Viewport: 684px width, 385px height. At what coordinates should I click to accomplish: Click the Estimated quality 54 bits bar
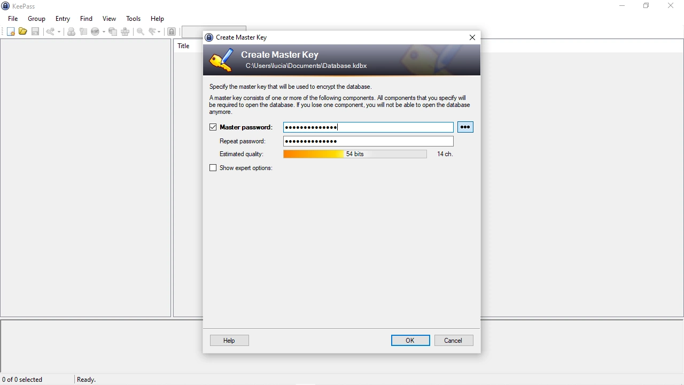click(x=355, y=154)
